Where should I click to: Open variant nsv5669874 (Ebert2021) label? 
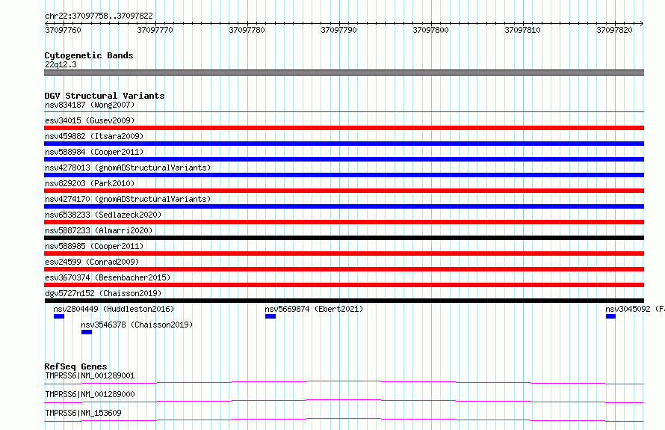(x=314, y=309)
